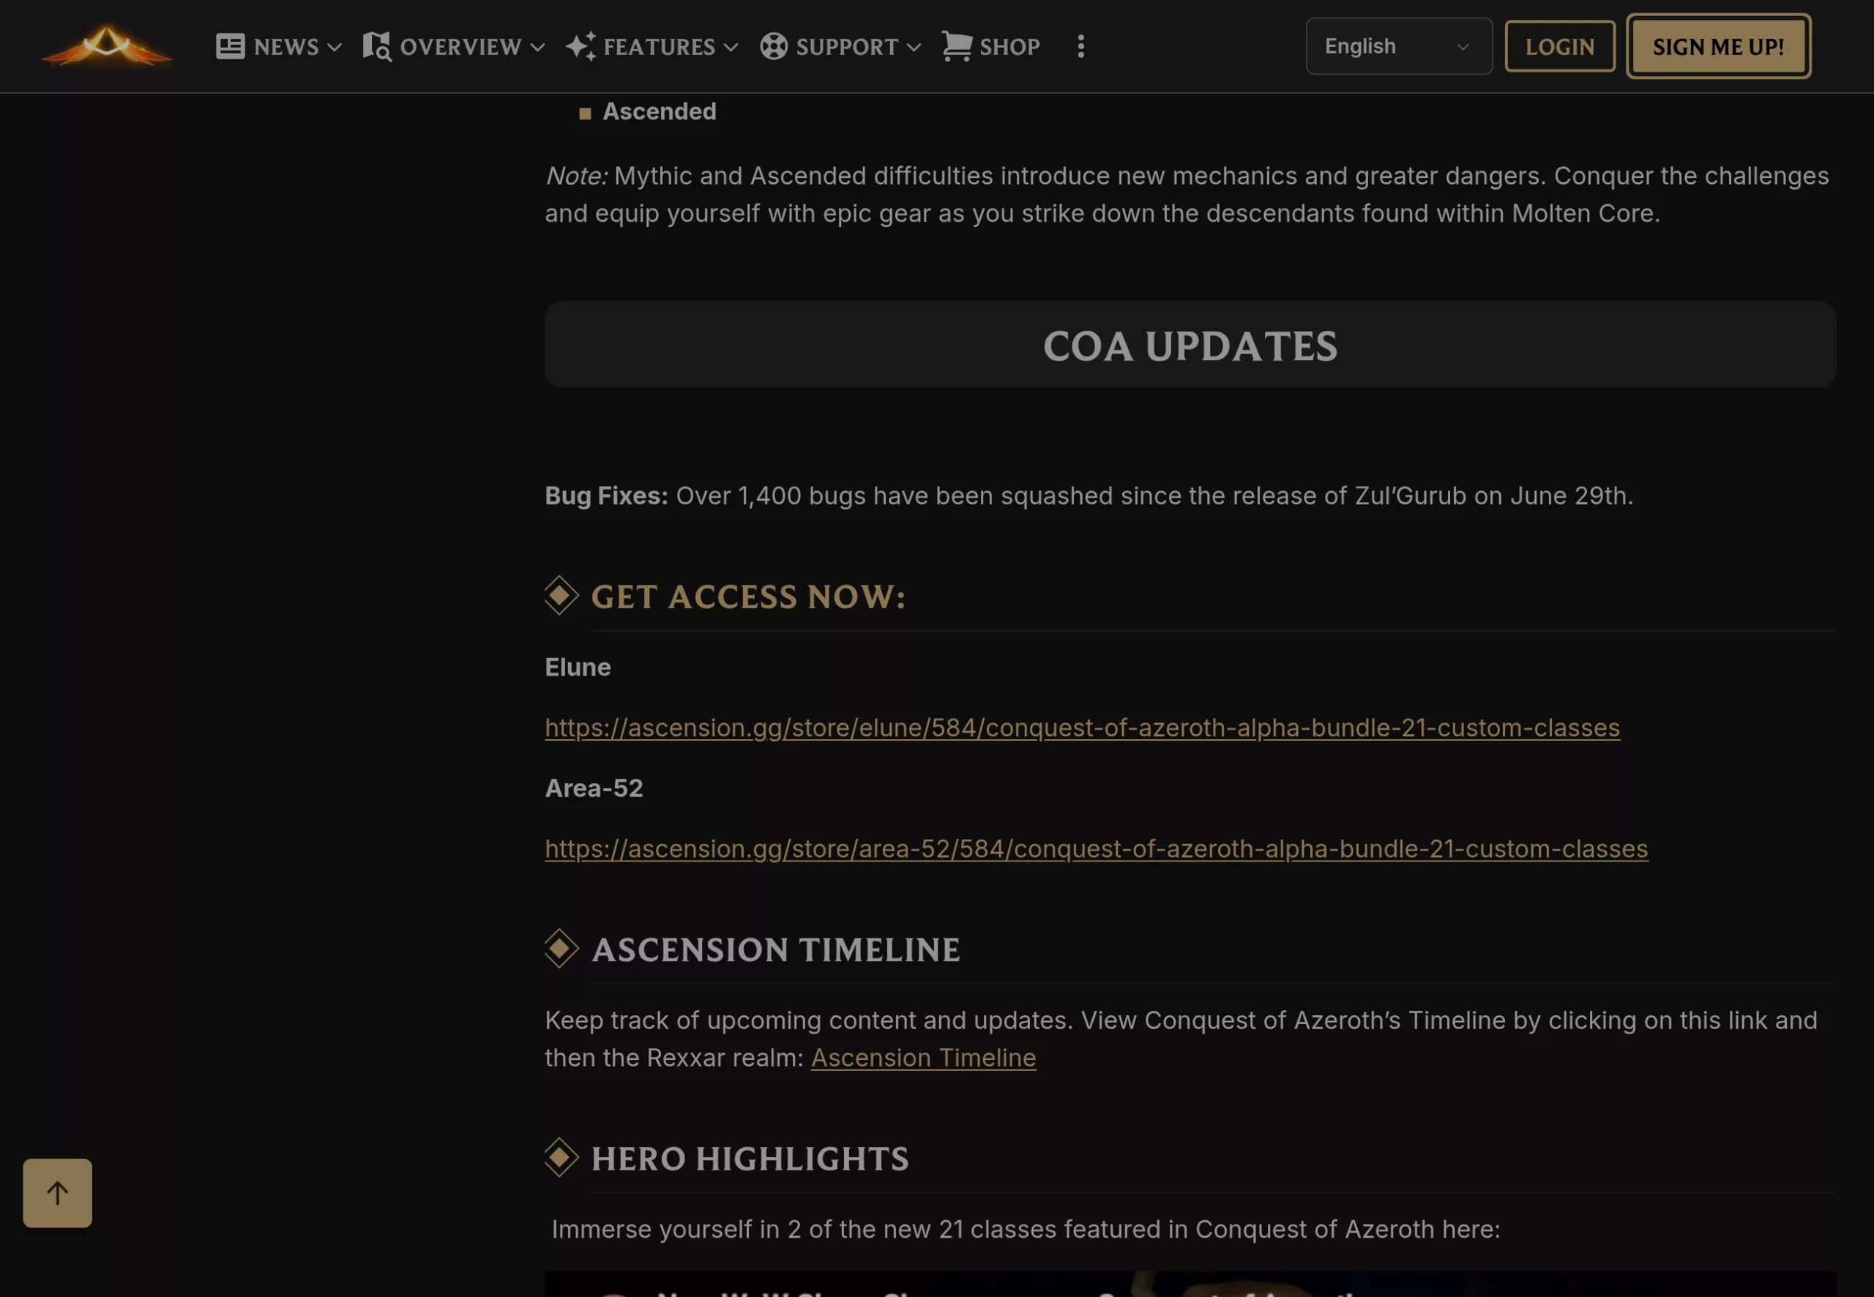This screenshot has height=1297, width=1874.
Task: Go to the Shop page
Action: (990, 46)
